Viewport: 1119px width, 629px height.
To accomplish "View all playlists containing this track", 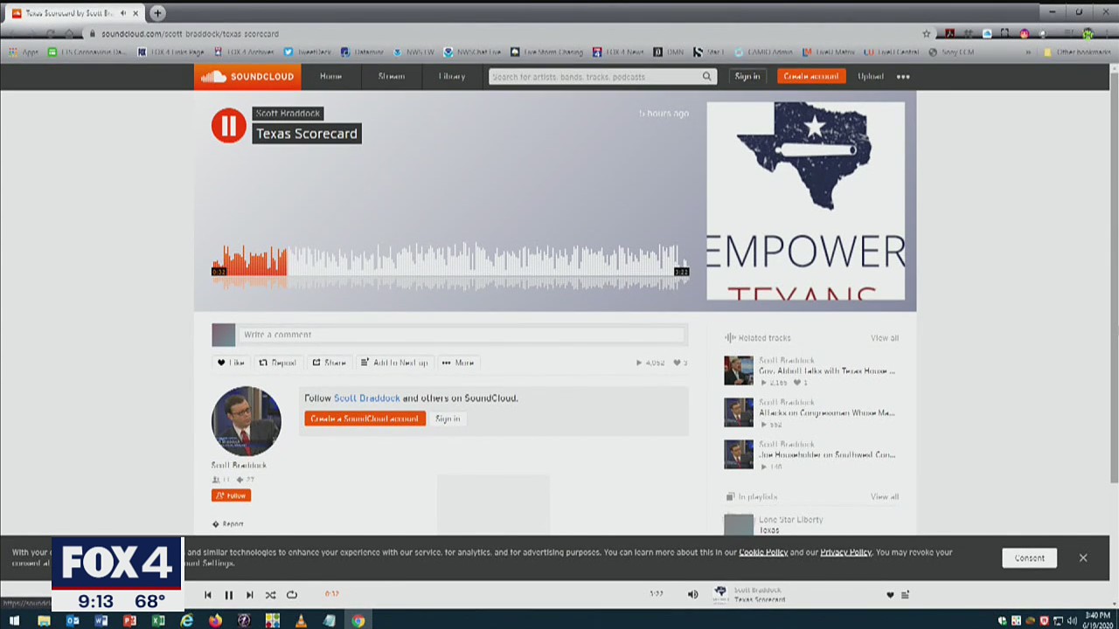I will click(x=884, y=497).
